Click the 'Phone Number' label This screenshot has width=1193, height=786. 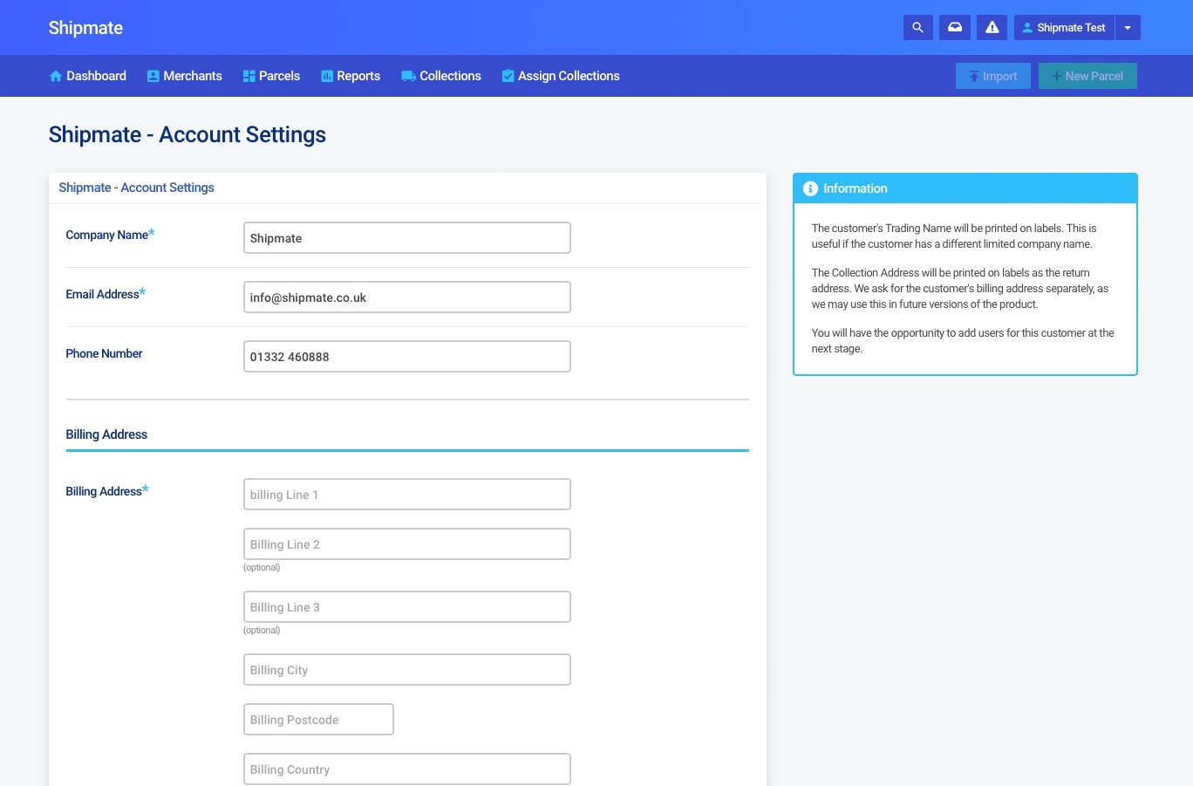(x=104, y=353)
